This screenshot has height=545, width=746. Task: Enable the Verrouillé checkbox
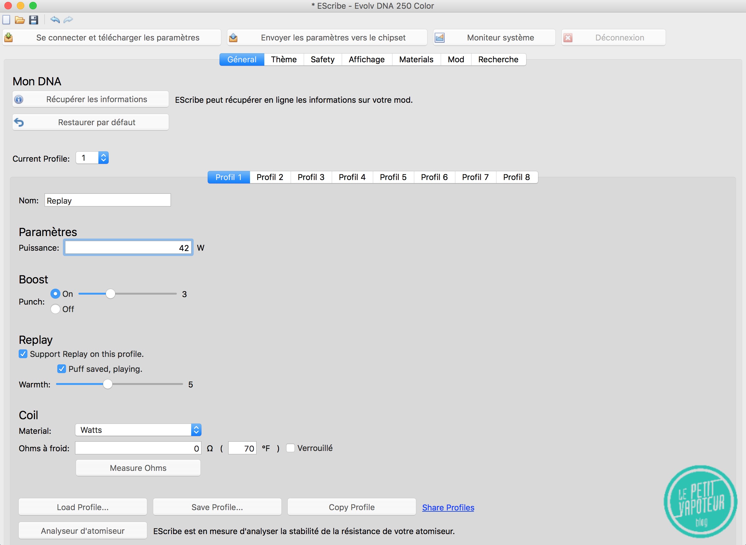pyautogui.click(x=290, y=448)
